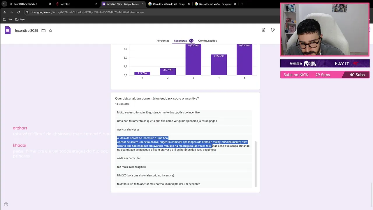The height and width of the screenshot is (210, 373).
Task: Click the webcam overlay video
Action: [325, 29]
